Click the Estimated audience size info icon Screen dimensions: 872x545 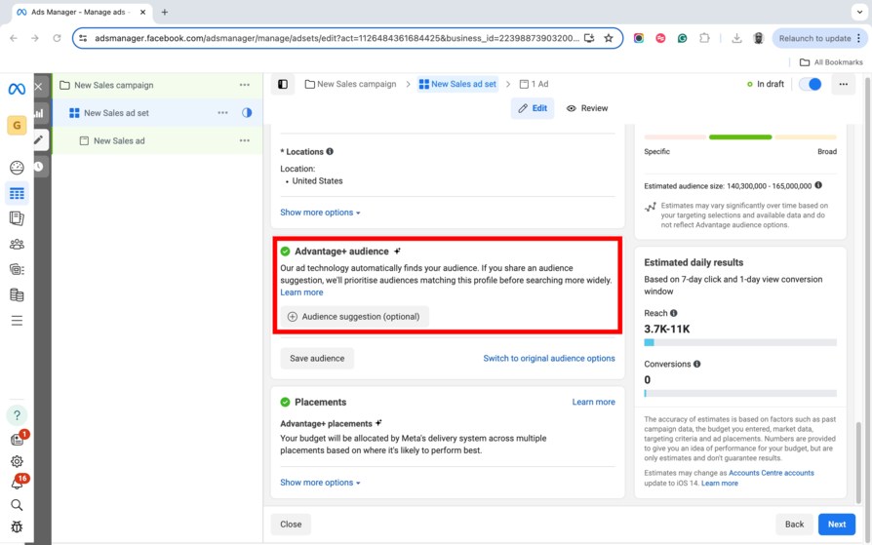pyautogui.click(x=818, y=185)
